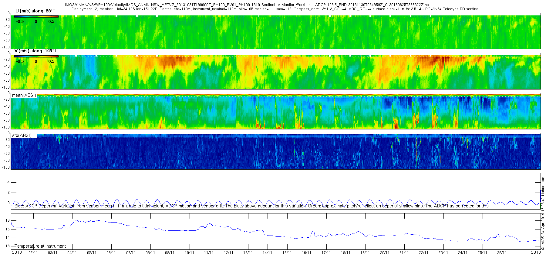Click the U velocity panel colorbar
The image size is (546, 257).
click(36, 17)
